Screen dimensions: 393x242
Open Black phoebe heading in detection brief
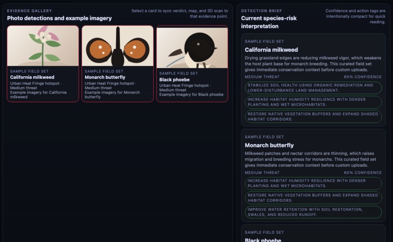pyautogui.click(x=263, y=240)
